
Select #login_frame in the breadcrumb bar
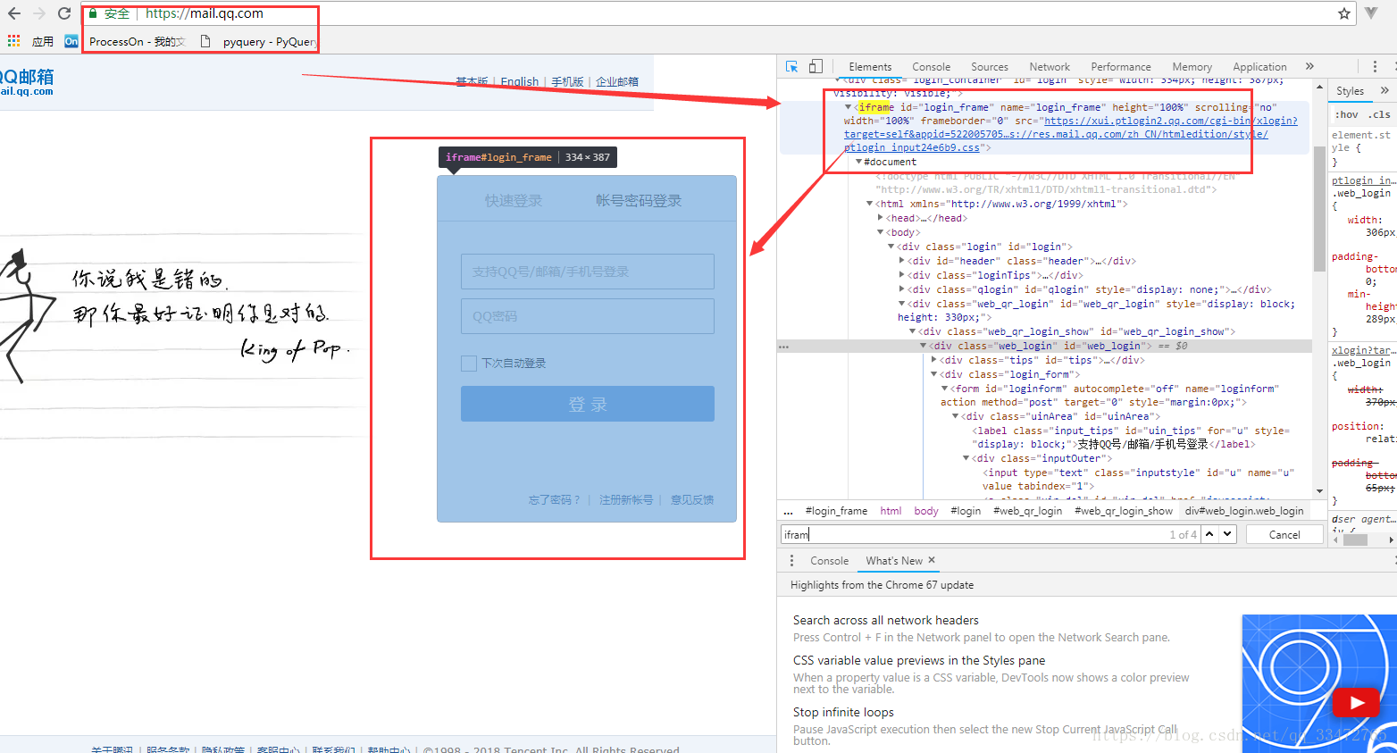point(836,511)
